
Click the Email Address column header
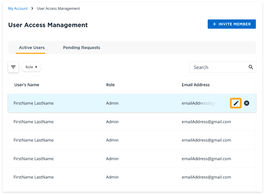196,85
